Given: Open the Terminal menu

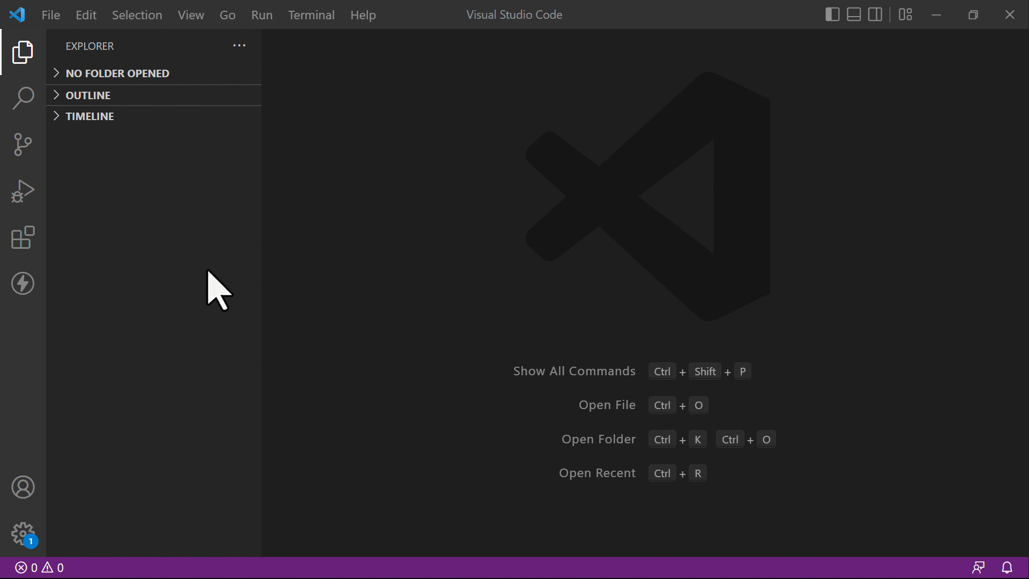Looking at the screenshot, I should pyautogui.click(x=310, y=14).
